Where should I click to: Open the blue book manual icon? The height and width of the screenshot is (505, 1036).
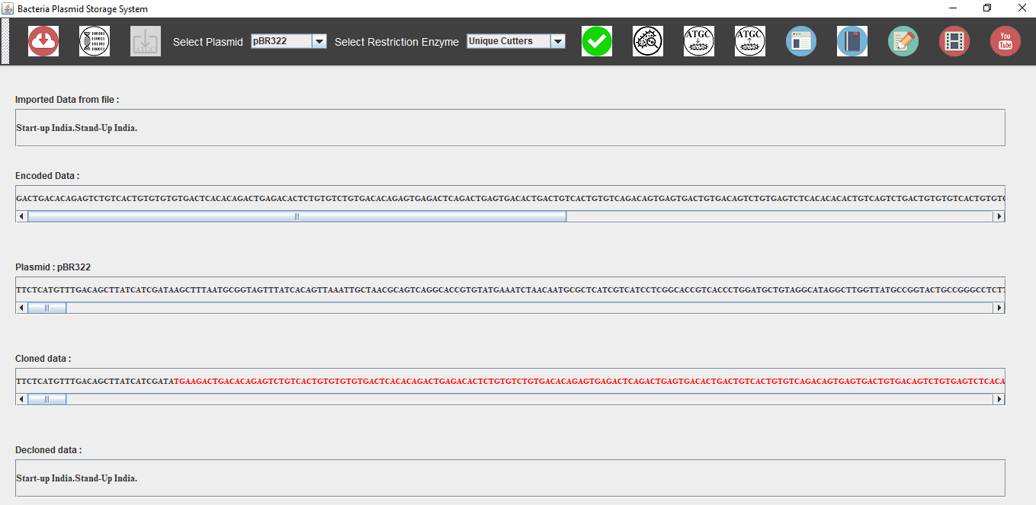coord(852,41)
